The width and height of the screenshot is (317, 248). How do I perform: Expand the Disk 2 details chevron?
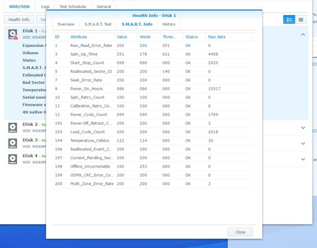tap(303, 128)
